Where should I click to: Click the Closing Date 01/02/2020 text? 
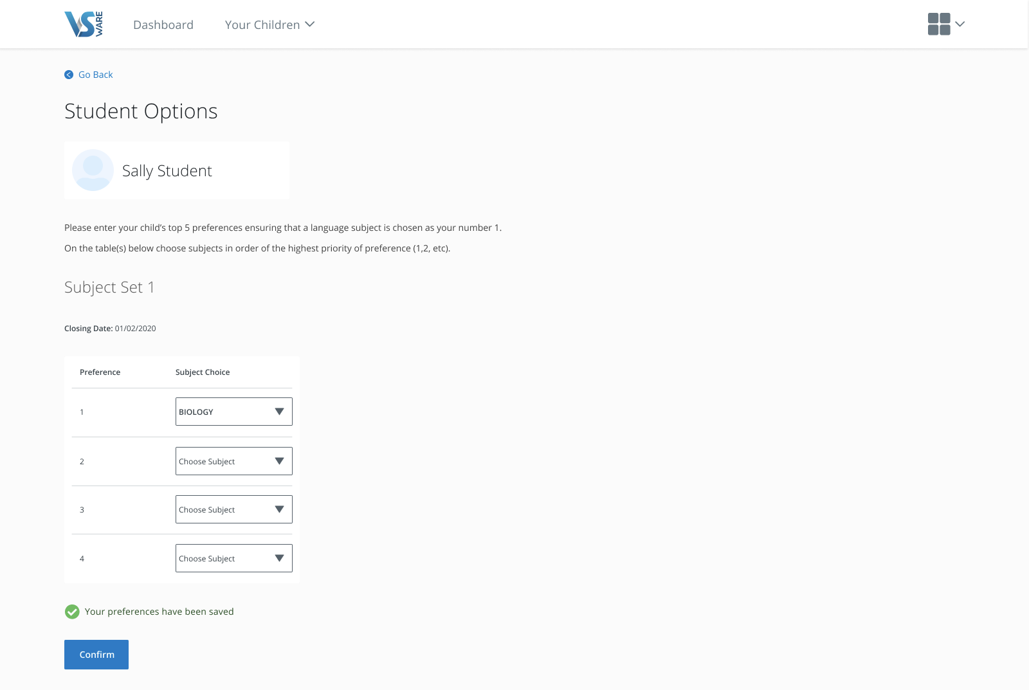pyautogui.click(x=110, y=329)
